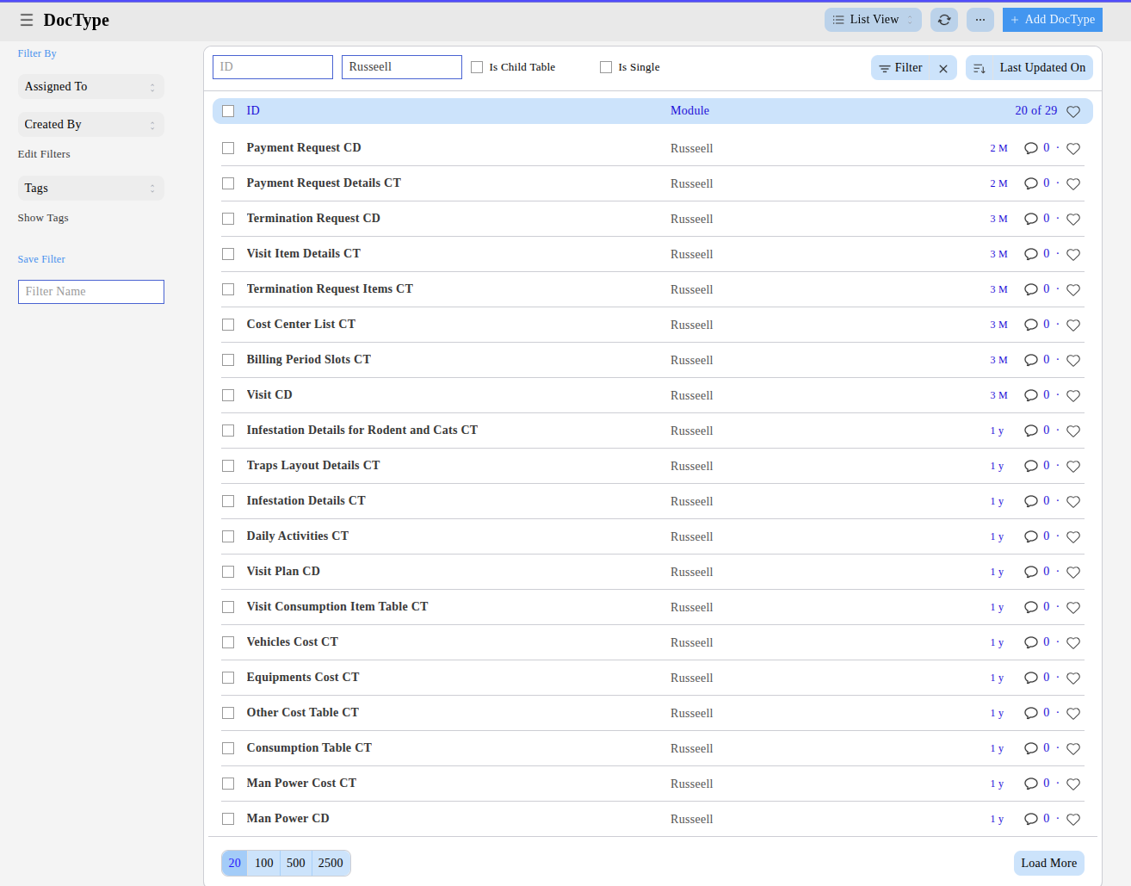Click the comment bubble for Visit CD
The image size is (1131, 886).
[x=1030, y=395]
